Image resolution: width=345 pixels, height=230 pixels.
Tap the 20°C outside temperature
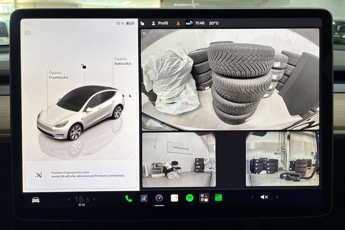point(213,23)
